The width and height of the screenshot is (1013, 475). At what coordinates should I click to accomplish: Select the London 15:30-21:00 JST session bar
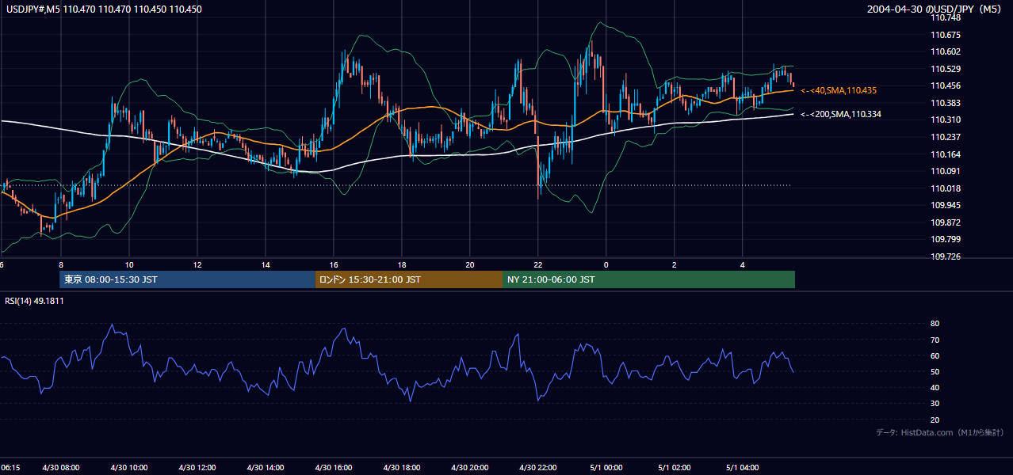(x=408, y=279)
